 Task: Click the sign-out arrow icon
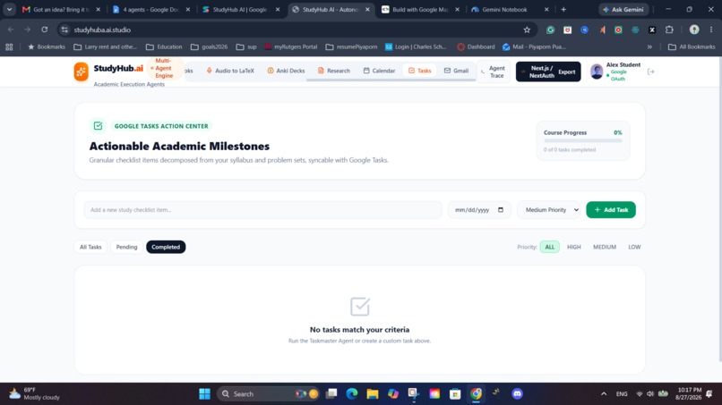650,72
